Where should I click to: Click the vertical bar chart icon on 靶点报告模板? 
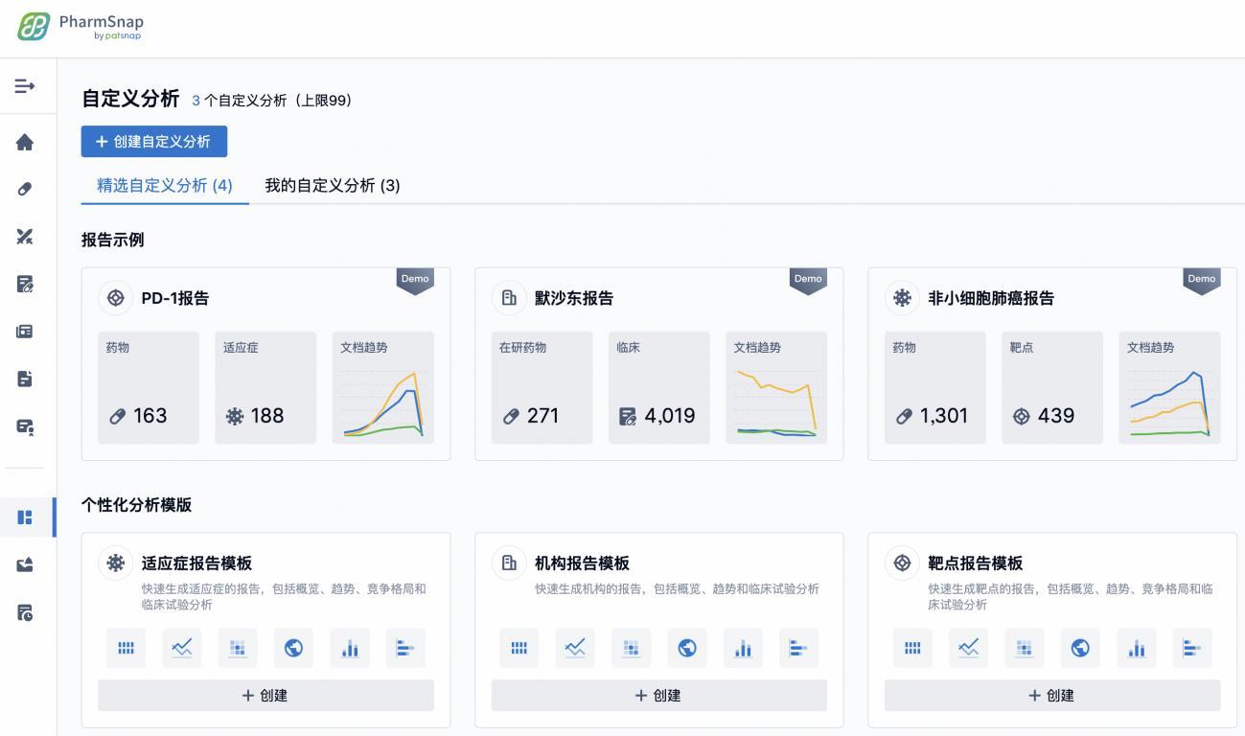[x=1136, y=648]
